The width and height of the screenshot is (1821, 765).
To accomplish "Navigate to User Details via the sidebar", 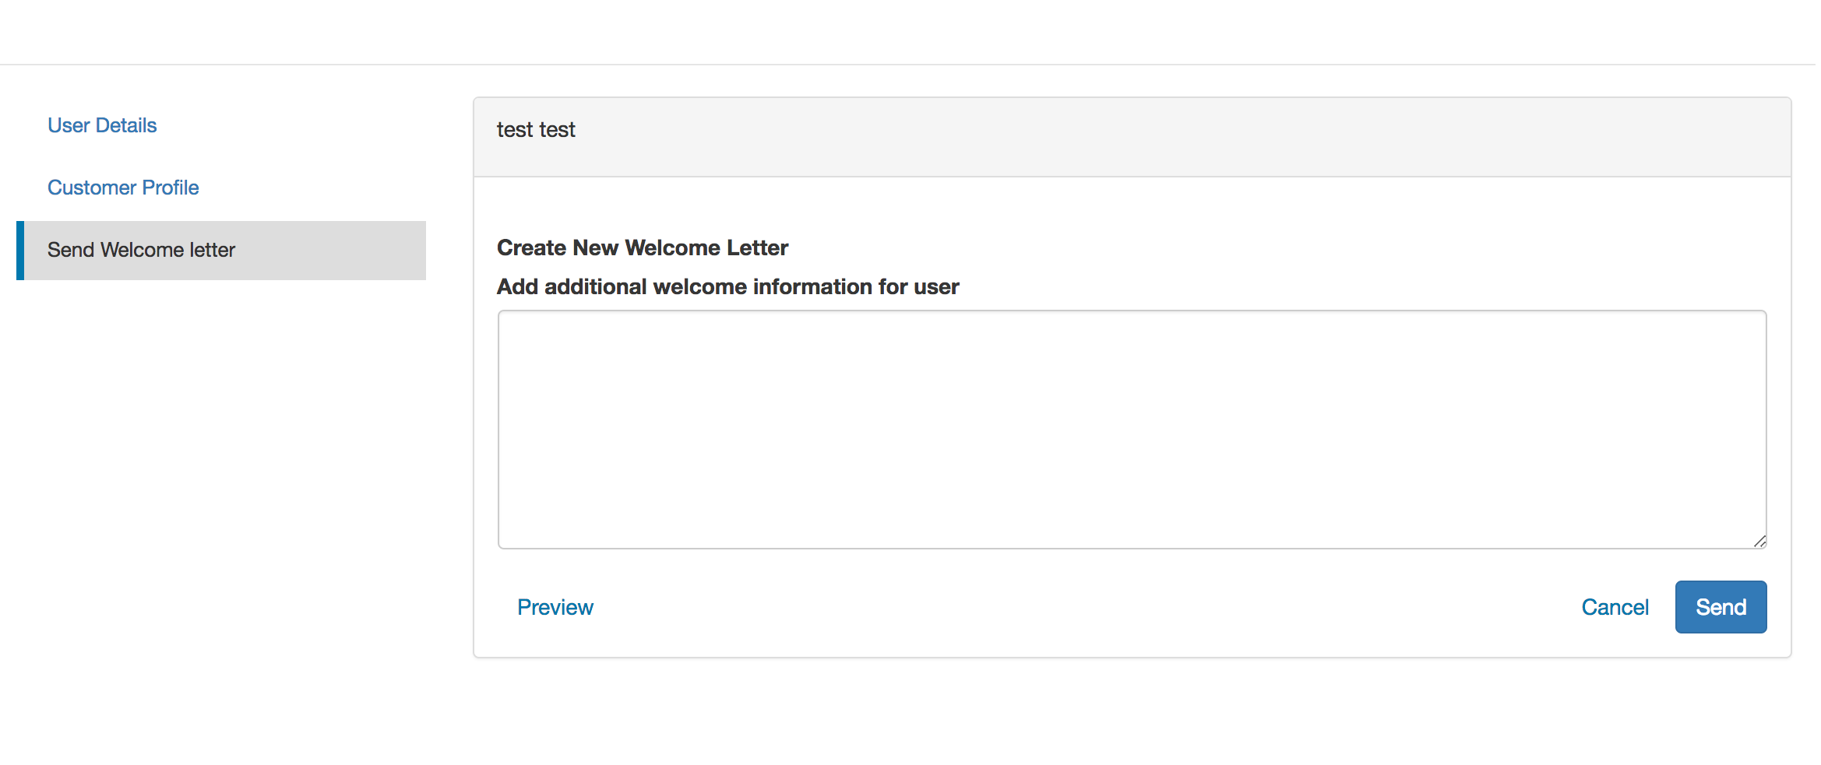I will pos(102,125).
